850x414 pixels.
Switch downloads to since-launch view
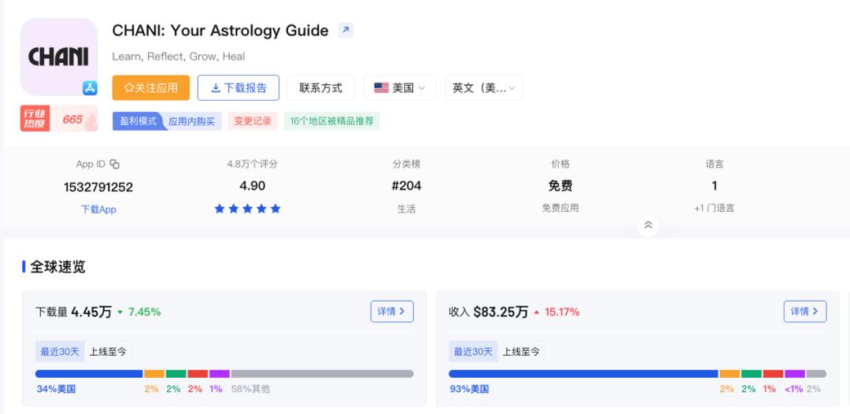coord(108,351)
